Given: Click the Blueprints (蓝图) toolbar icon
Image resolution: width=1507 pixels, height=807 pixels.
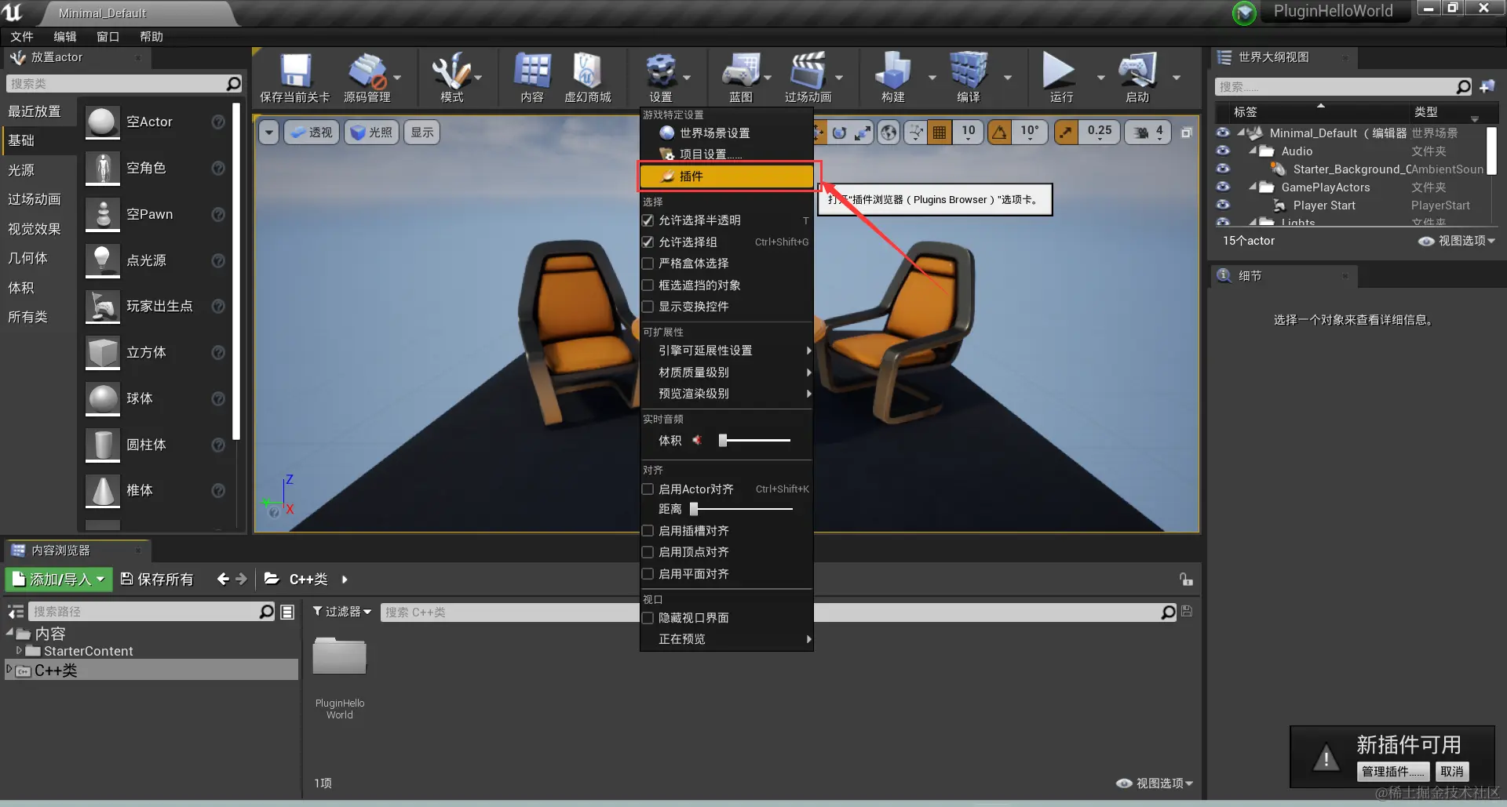Looking at the screenshot, I should 741,71.
